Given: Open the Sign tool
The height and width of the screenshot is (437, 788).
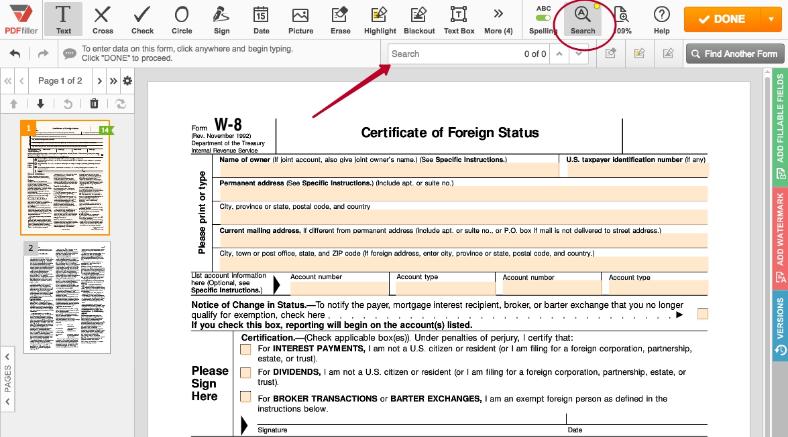Looking at the screenshot, I should pos(221,19).
